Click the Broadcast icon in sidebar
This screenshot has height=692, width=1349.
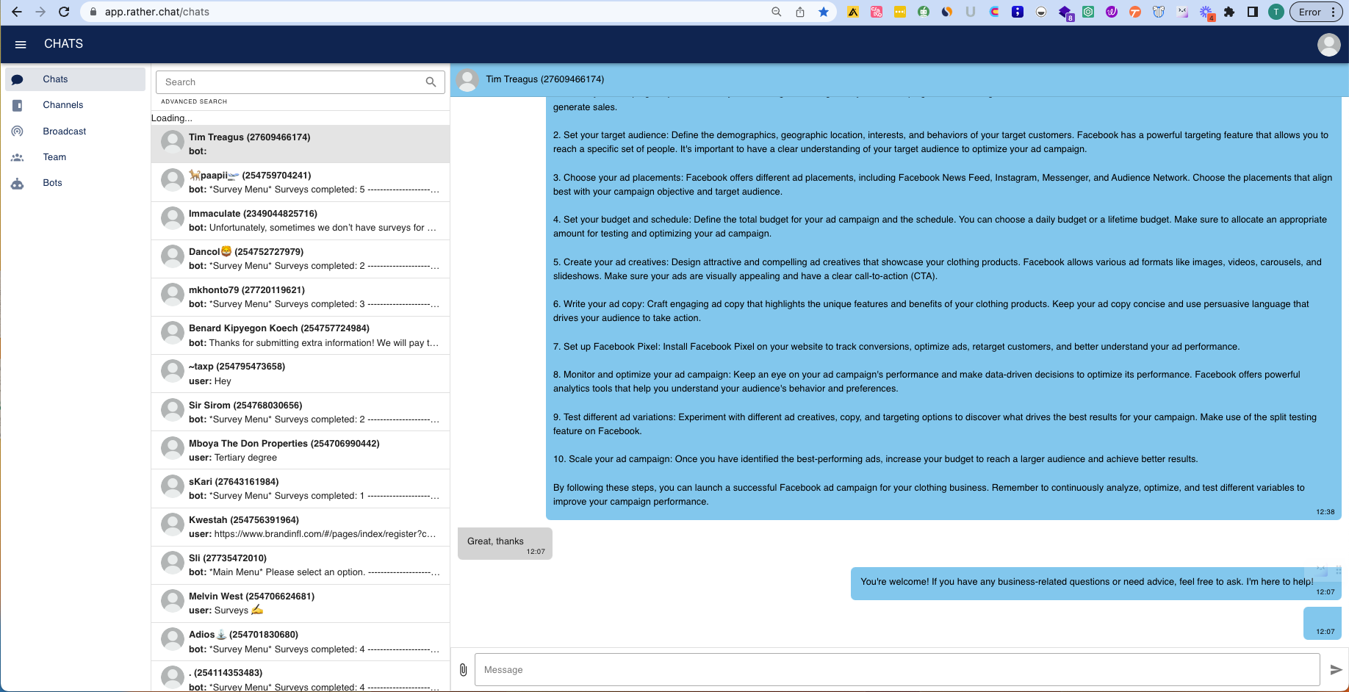coord(17,131)
